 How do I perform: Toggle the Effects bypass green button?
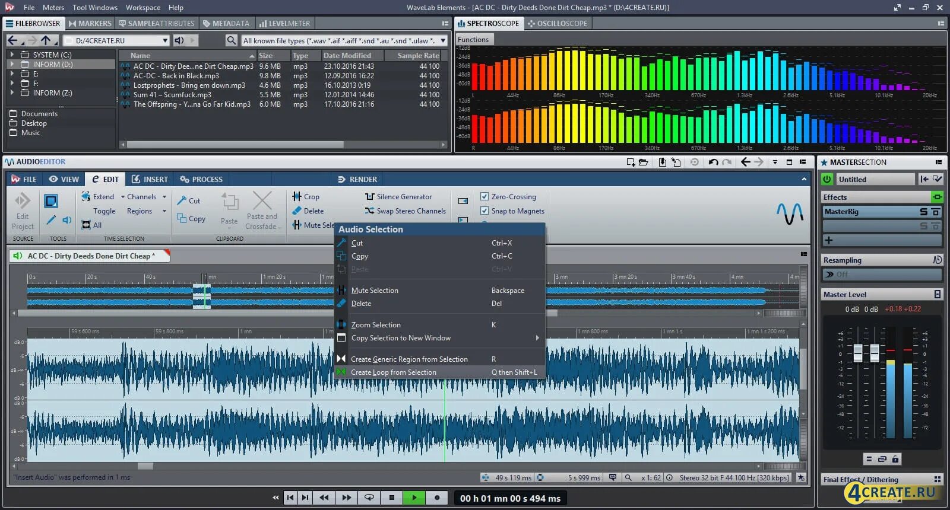937,197
